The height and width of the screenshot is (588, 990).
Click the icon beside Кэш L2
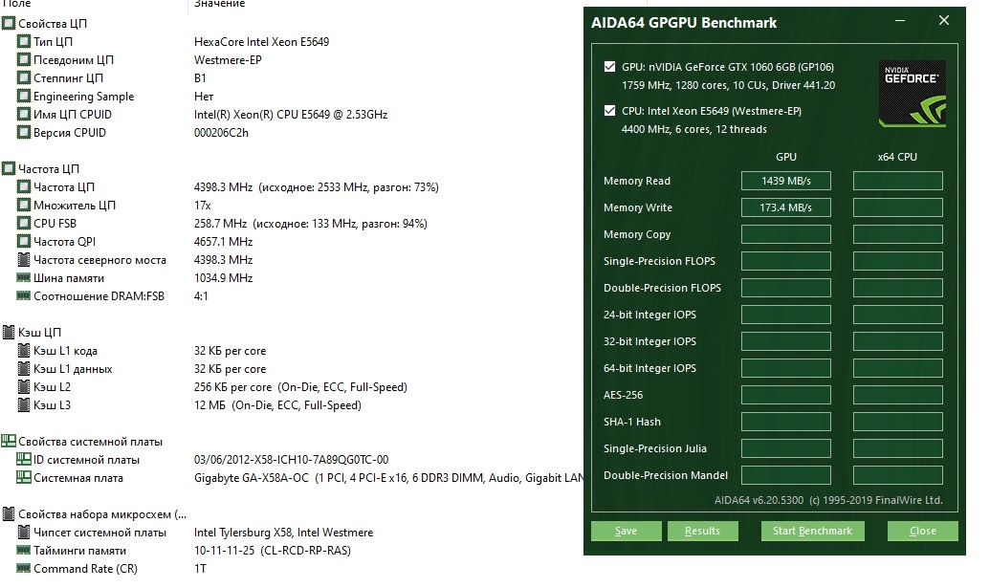pos(23,387)
